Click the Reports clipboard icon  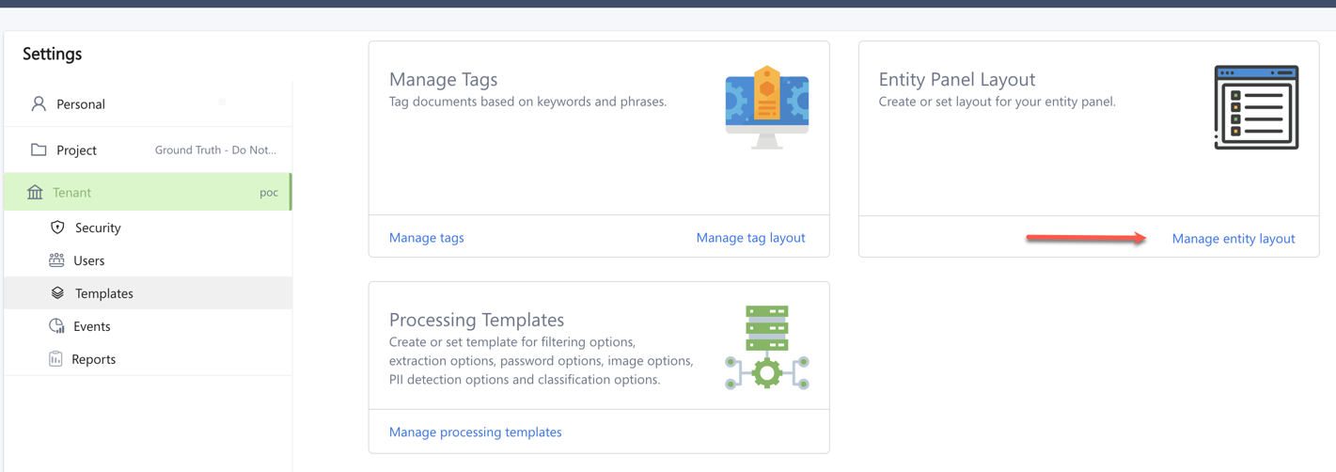55,359
